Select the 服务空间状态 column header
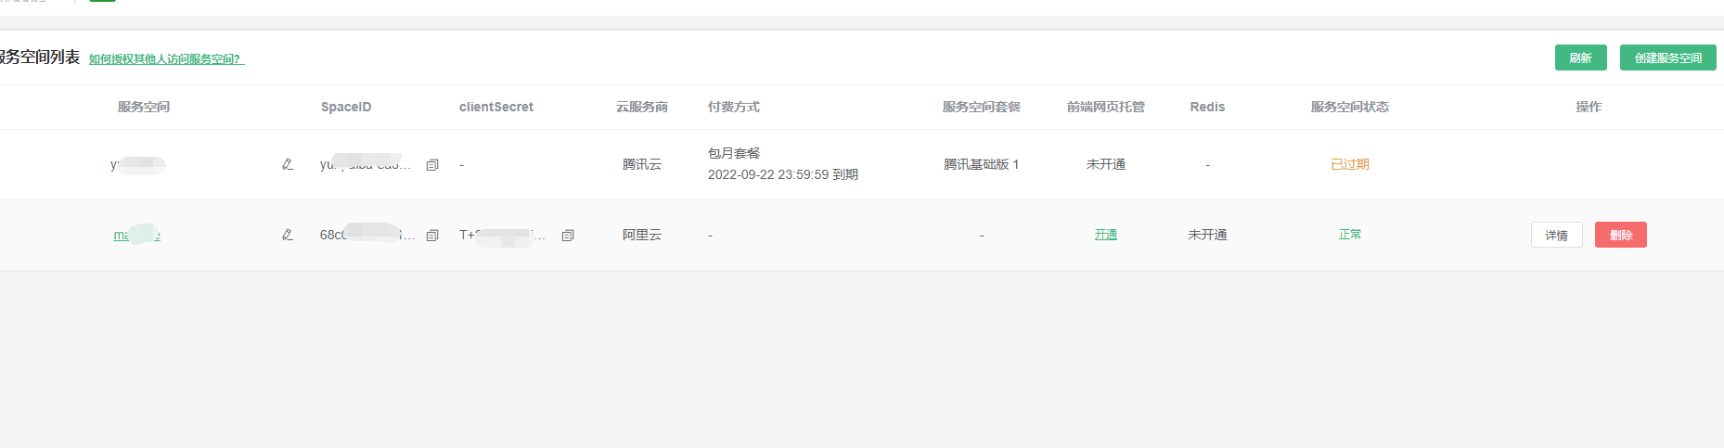Viewport: 1724px width, 448px height. [x=1350, y=107]
